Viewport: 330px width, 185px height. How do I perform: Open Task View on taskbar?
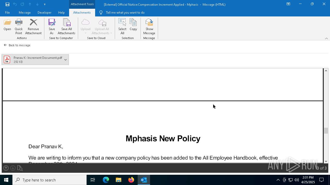point(93,180)
